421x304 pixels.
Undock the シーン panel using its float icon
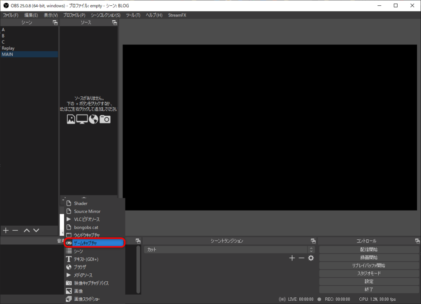point(55,23)
